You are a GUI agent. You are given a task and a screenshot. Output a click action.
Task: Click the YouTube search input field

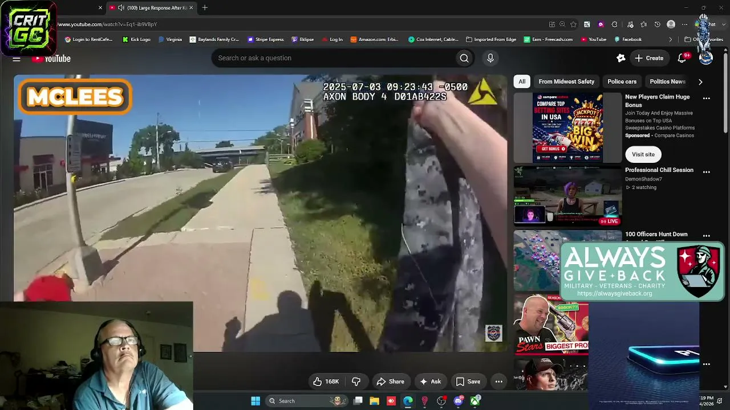[334, 58]
